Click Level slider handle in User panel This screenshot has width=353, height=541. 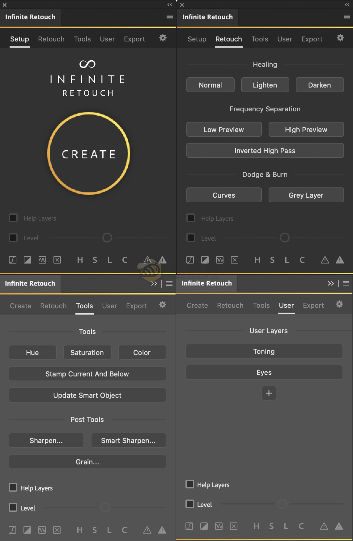pos(282,504)
